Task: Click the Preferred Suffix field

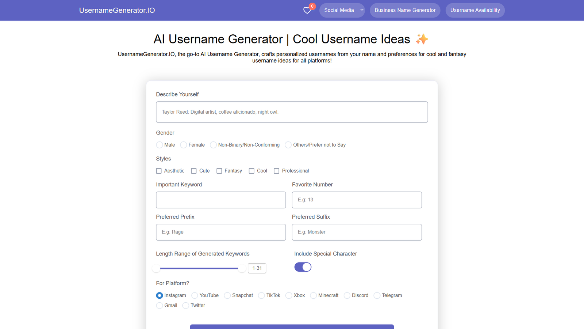Action: click(357, 232)
